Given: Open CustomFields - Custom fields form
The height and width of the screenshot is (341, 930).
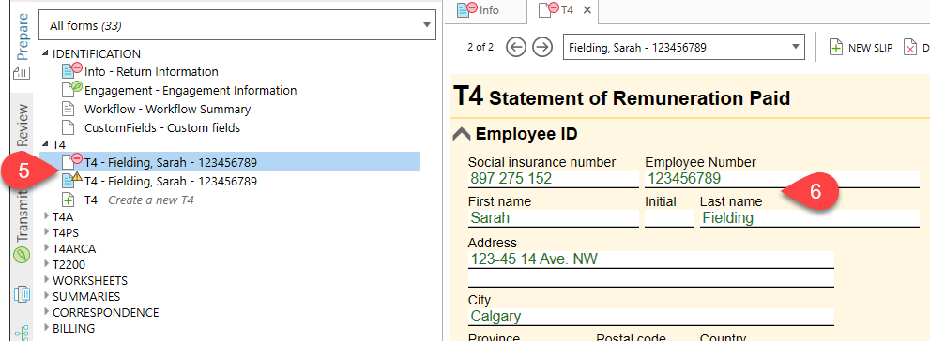Looking at the screenshot, I should [x=162, y=127].
